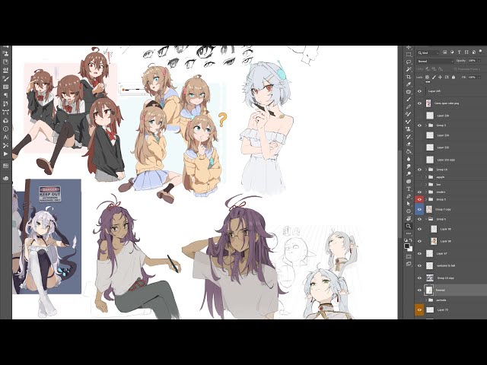Screen dimensions: 487x365
Task: Select the Pen tool
Action: coord(409,196)
